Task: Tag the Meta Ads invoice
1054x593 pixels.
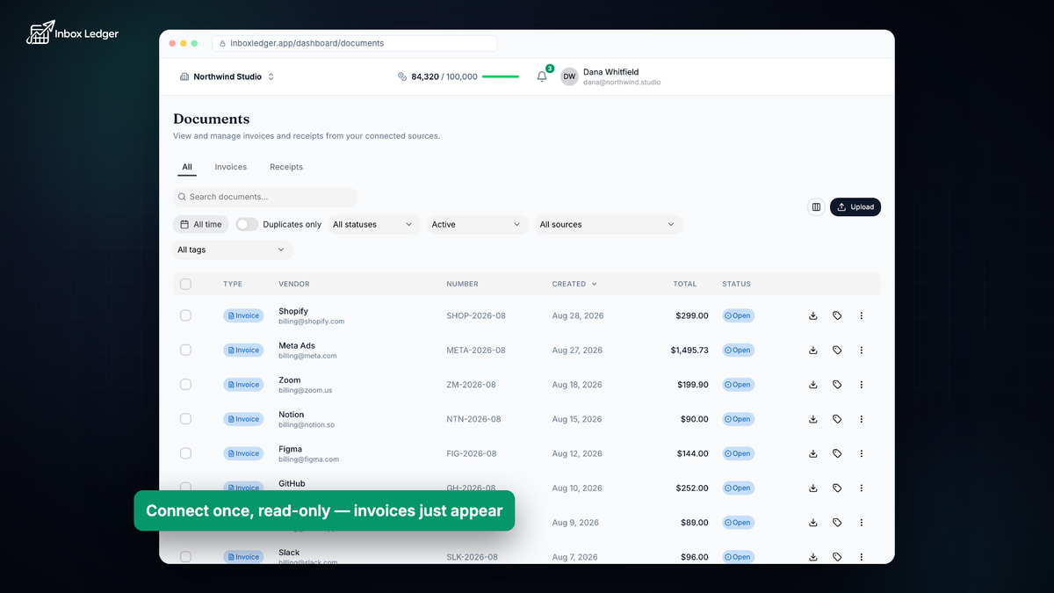Action: click(x=837, y=350)
